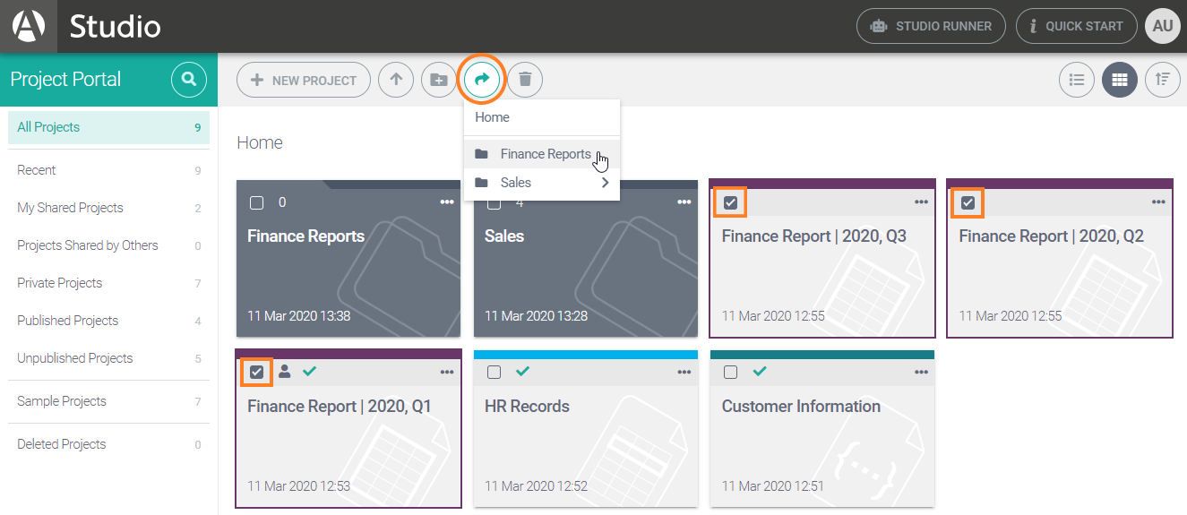Viewport: 1187px width, 515px height.
Task: Uncheck Finance Report 2020, Q2 checkbox
Action: 968,202
